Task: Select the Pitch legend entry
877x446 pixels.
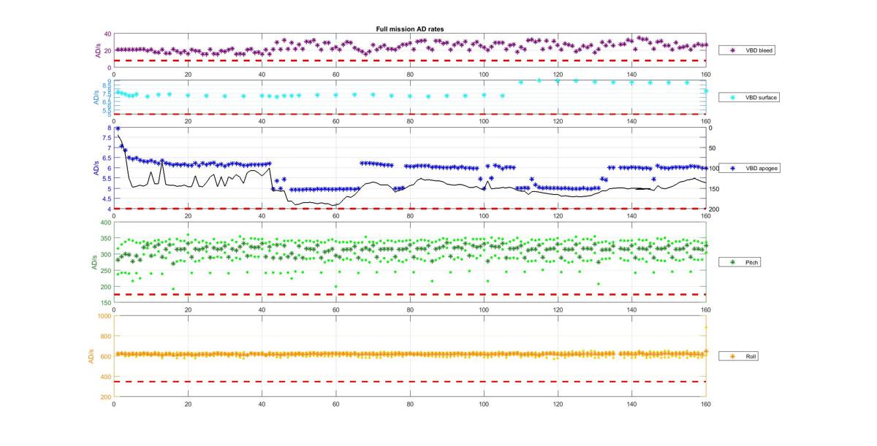Action: [741, 261]
